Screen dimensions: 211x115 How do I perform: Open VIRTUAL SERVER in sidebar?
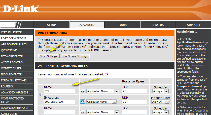17,32
